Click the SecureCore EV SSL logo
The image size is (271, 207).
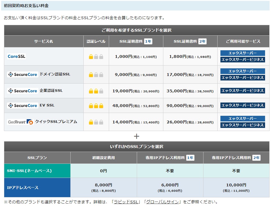pyautogui.click(x=23, y=105)
